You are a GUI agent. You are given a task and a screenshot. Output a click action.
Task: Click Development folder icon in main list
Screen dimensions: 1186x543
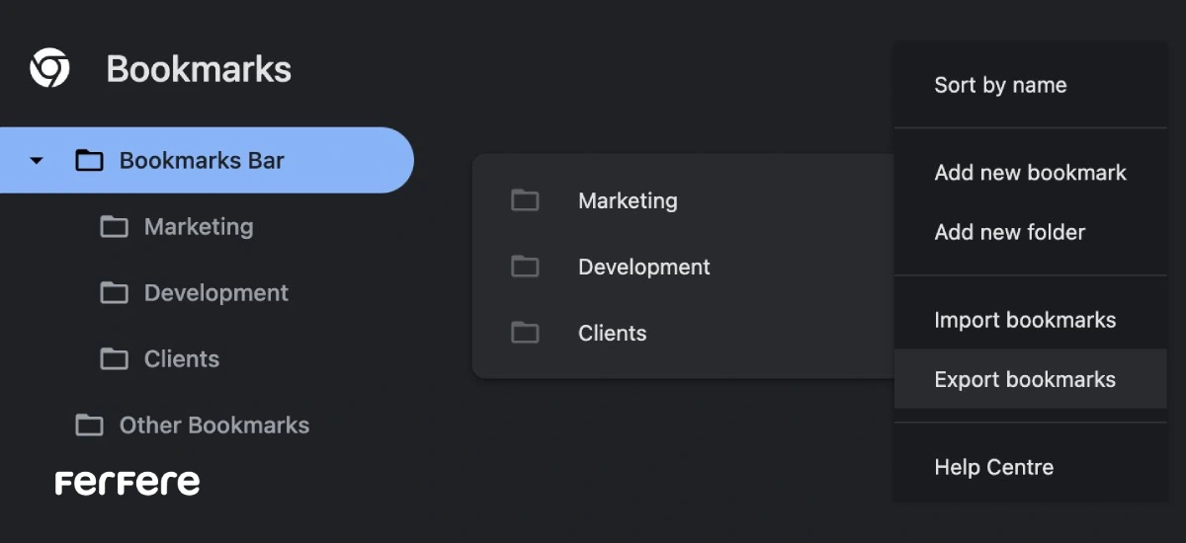(525, 267)
